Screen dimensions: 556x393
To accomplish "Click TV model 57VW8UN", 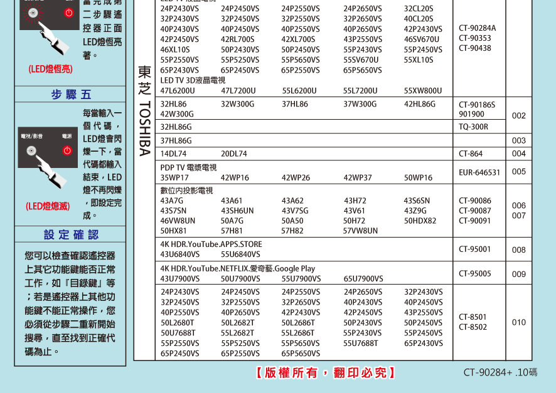I will [x=360, y=231].
